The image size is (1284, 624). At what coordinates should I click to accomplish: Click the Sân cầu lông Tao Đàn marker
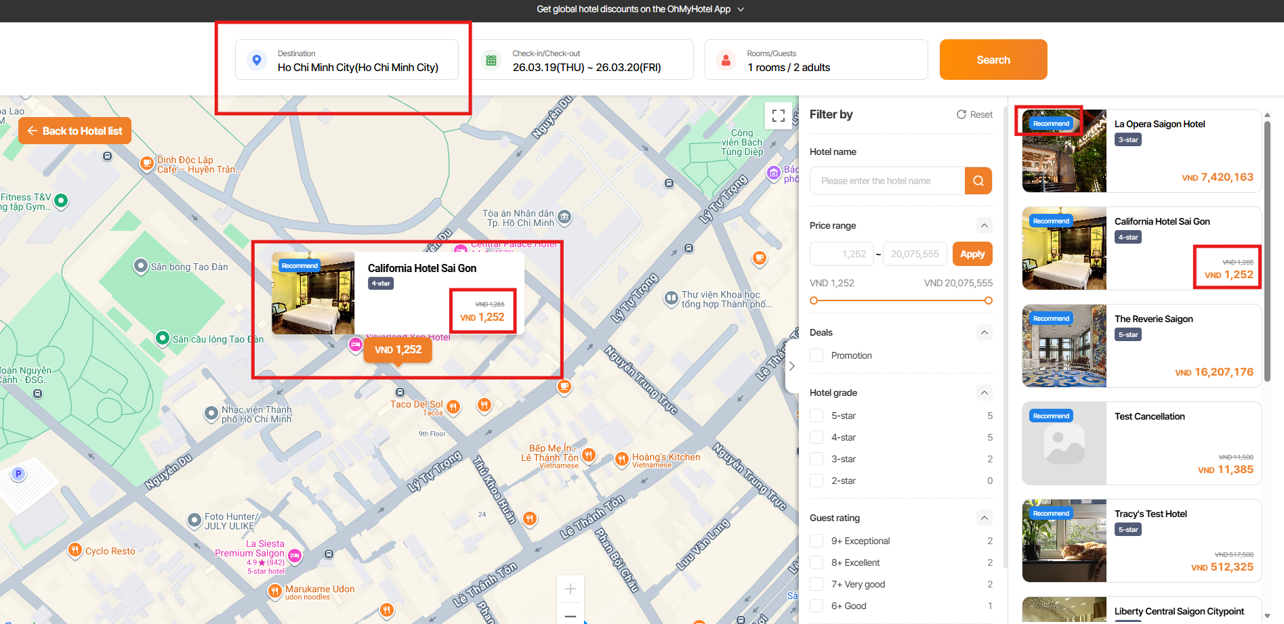point(163,338)
